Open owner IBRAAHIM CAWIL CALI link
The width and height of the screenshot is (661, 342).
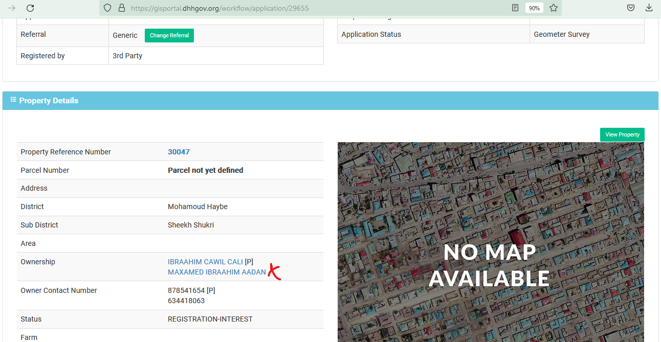(x=205, y=262)
